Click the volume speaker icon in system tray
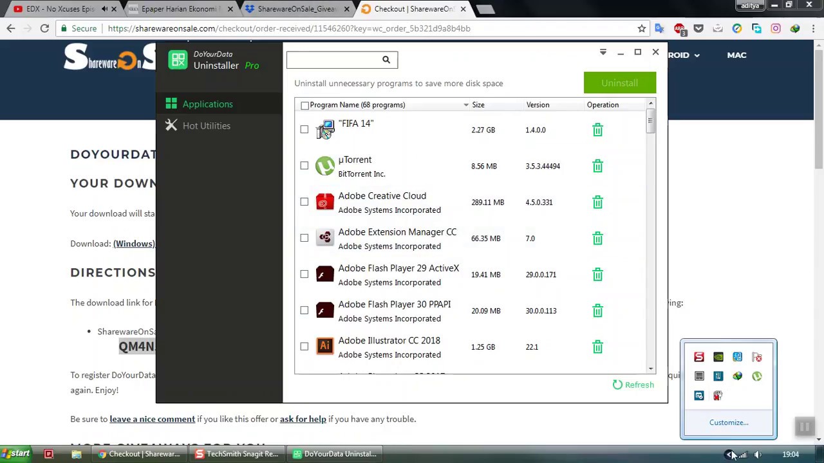Image resolution: width=824 pixels, height=463 pixels. [x=758, y=455]
